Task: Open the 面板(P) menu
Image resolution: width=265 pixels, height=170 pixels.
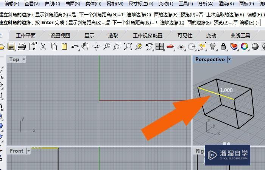Action: click(x=246, y=3)
